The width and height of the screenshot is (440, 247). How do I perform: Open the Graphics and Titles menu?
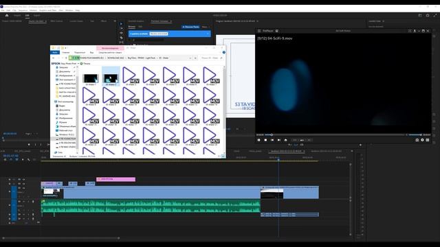[47, 10]
